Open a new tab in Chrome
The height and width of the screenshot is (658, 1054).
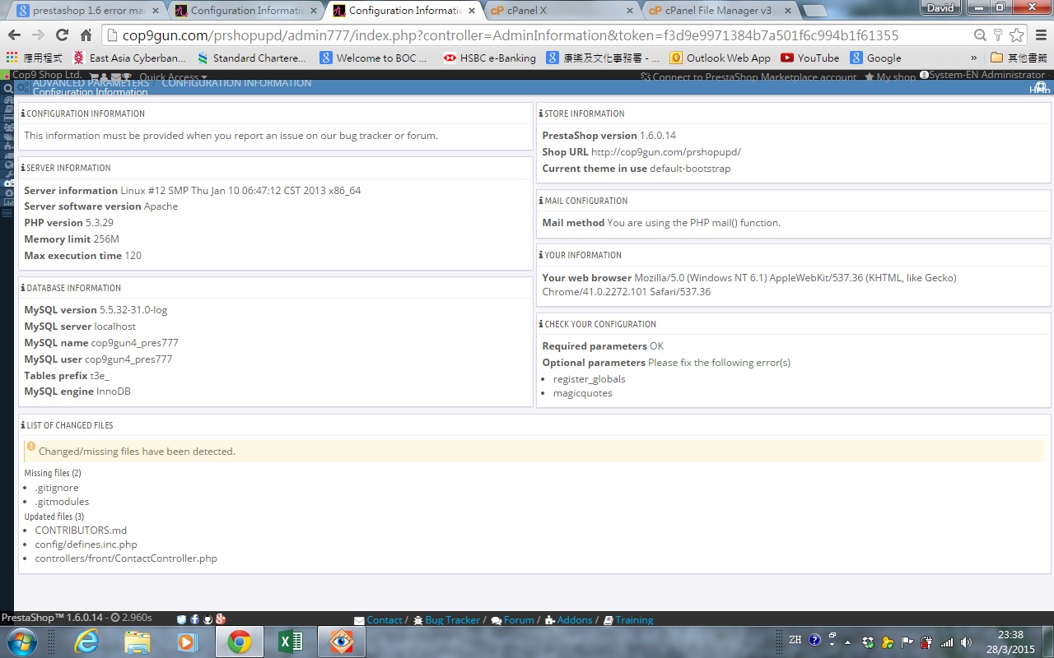tap(814, 12)
